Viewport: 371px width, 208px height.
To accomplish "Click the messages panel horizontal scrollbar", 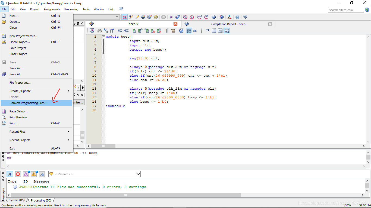I will tap(126, 195).
